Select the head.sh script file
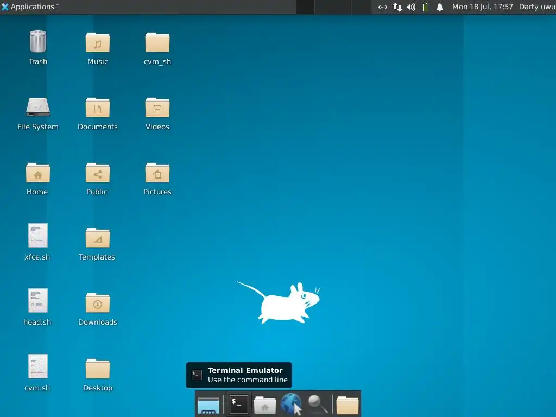 coord(38,300)
